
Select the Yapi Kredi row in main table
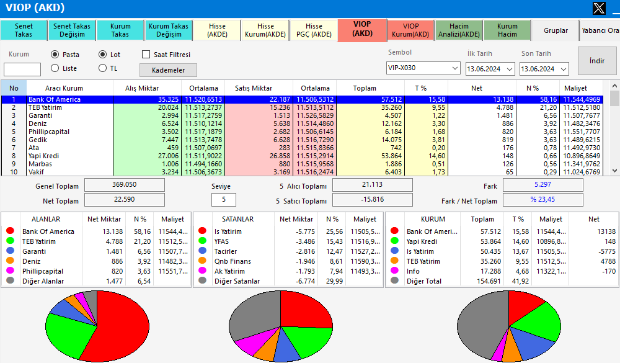pyautogui.click(x=302, y=156)
